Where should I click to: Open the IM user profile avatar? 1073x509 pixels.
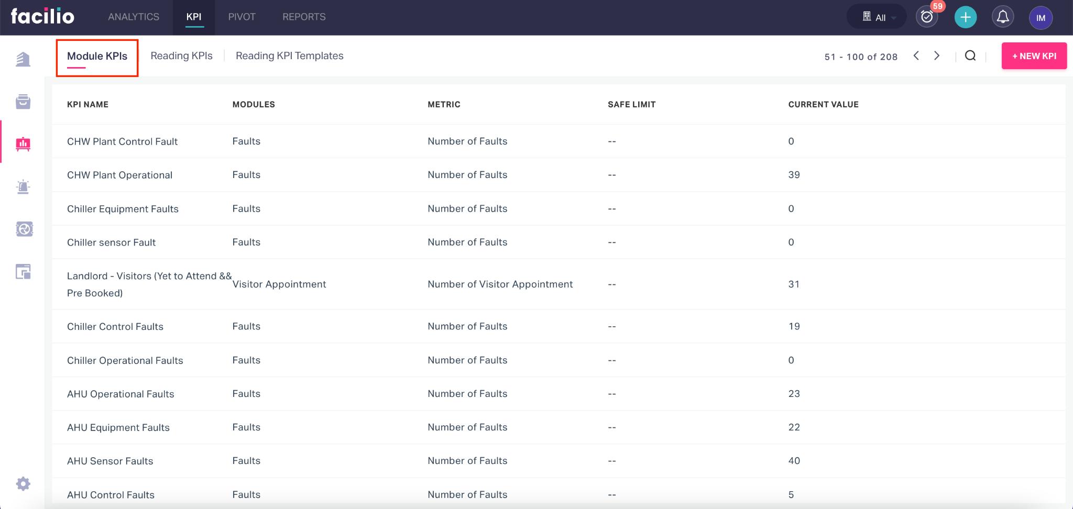(x=1041, y=17)
